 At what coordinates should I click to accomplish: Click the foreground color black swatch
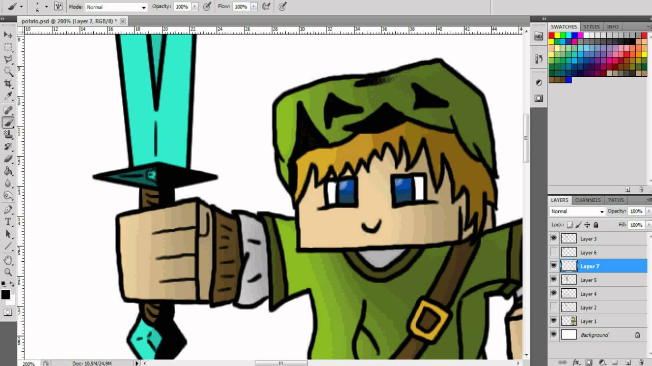[x=6, y=294]
